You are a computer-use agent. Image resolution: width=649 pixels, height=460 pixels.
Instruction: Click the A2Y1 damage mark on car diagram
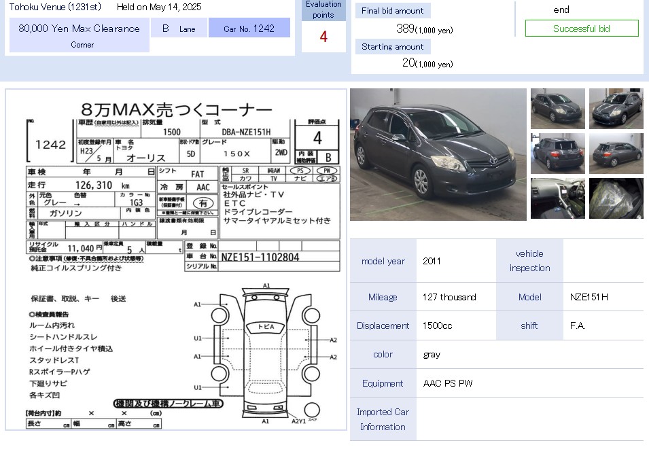click(298, 421)
